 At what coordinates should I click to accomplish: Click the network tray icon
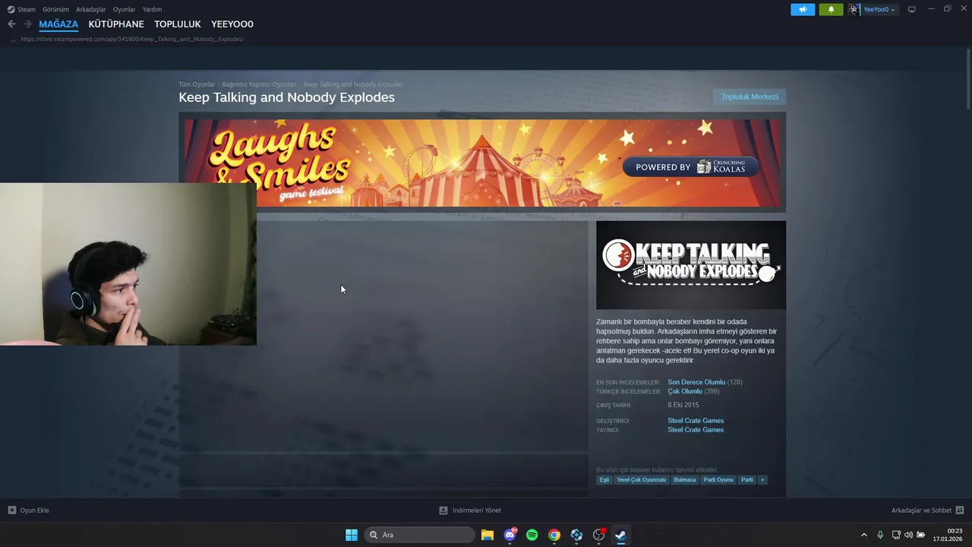click(x=896, y=535)
